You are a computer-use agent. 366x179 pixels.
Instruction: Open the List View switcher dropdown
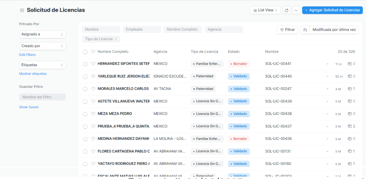tap(265, 10)
